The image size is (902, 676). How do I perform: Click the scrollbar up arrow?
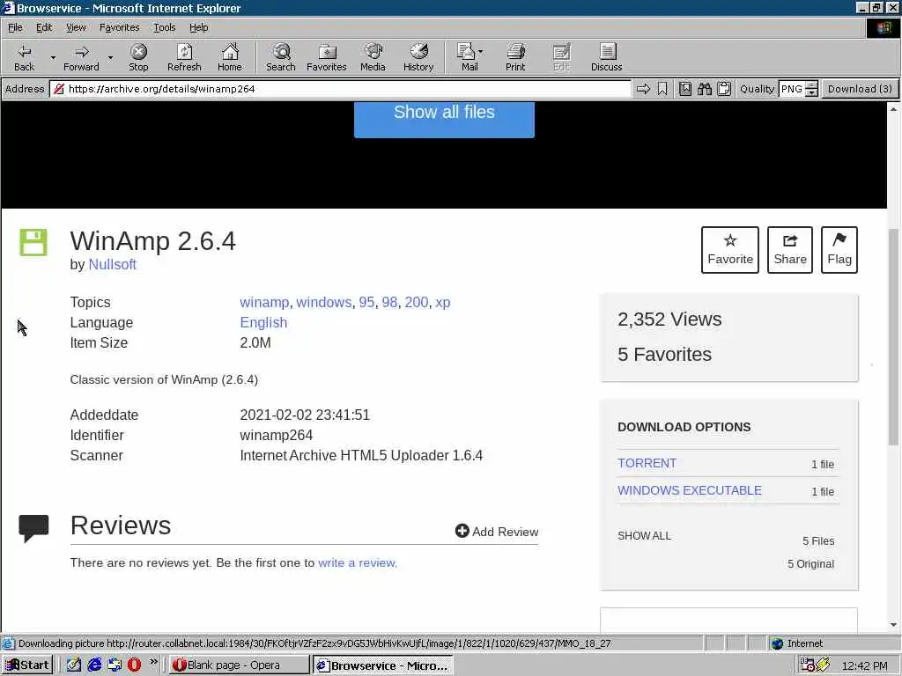pos(893,108)
